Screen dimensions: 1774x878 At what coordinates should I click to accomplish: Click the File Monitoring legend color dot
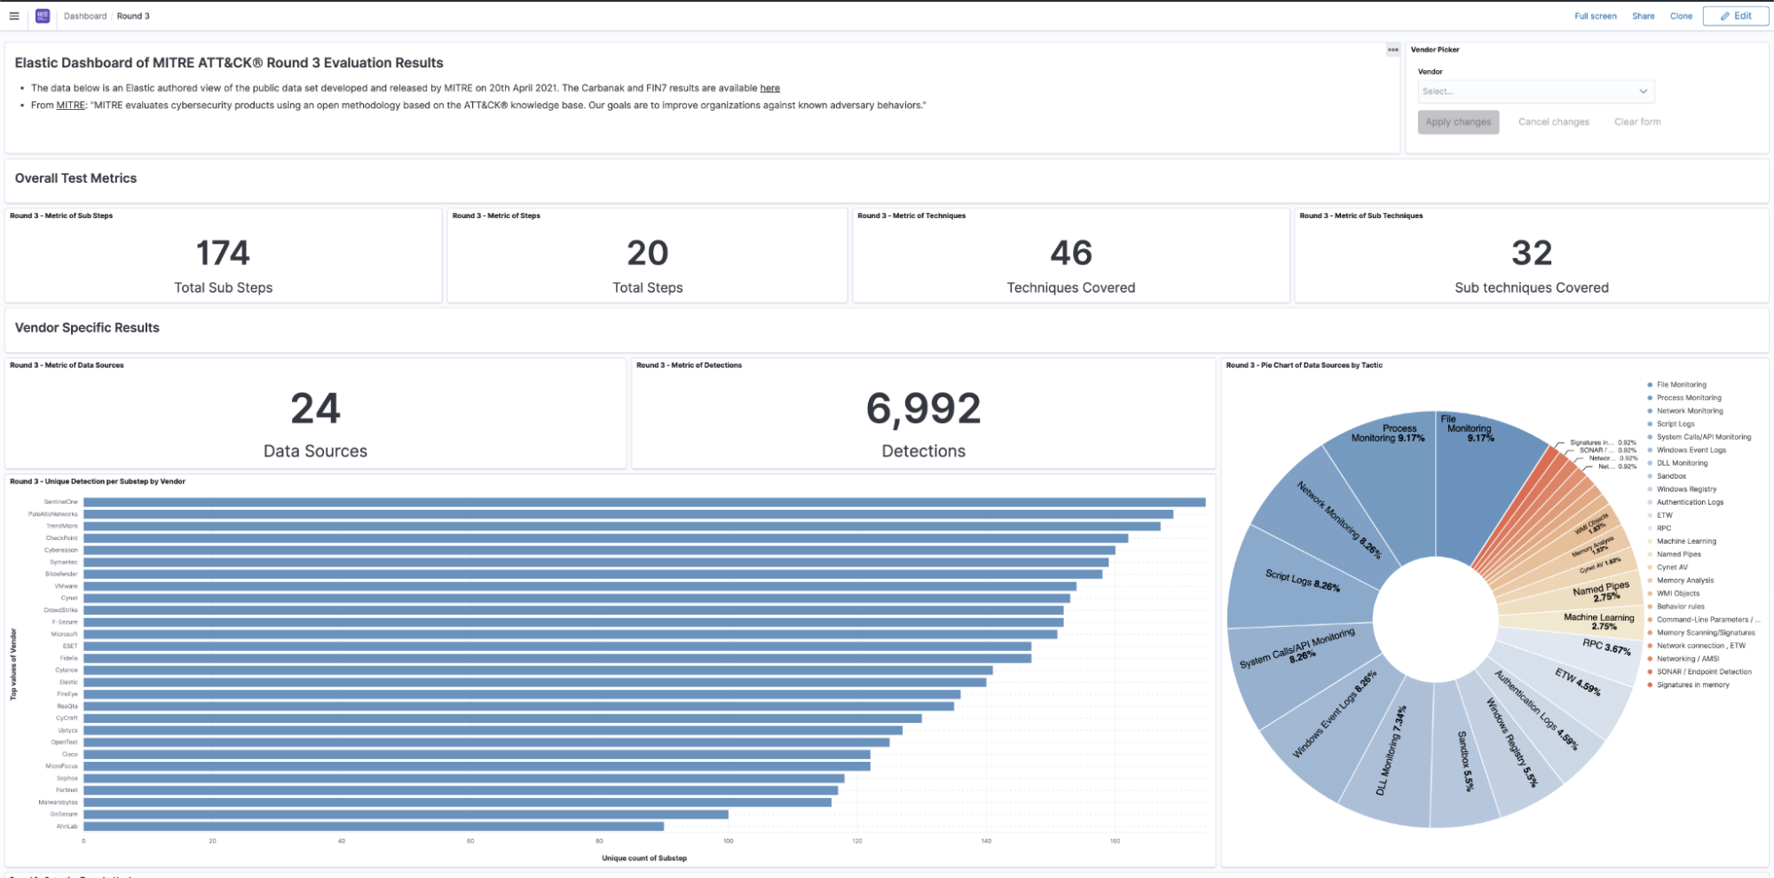coord(1650,385)
